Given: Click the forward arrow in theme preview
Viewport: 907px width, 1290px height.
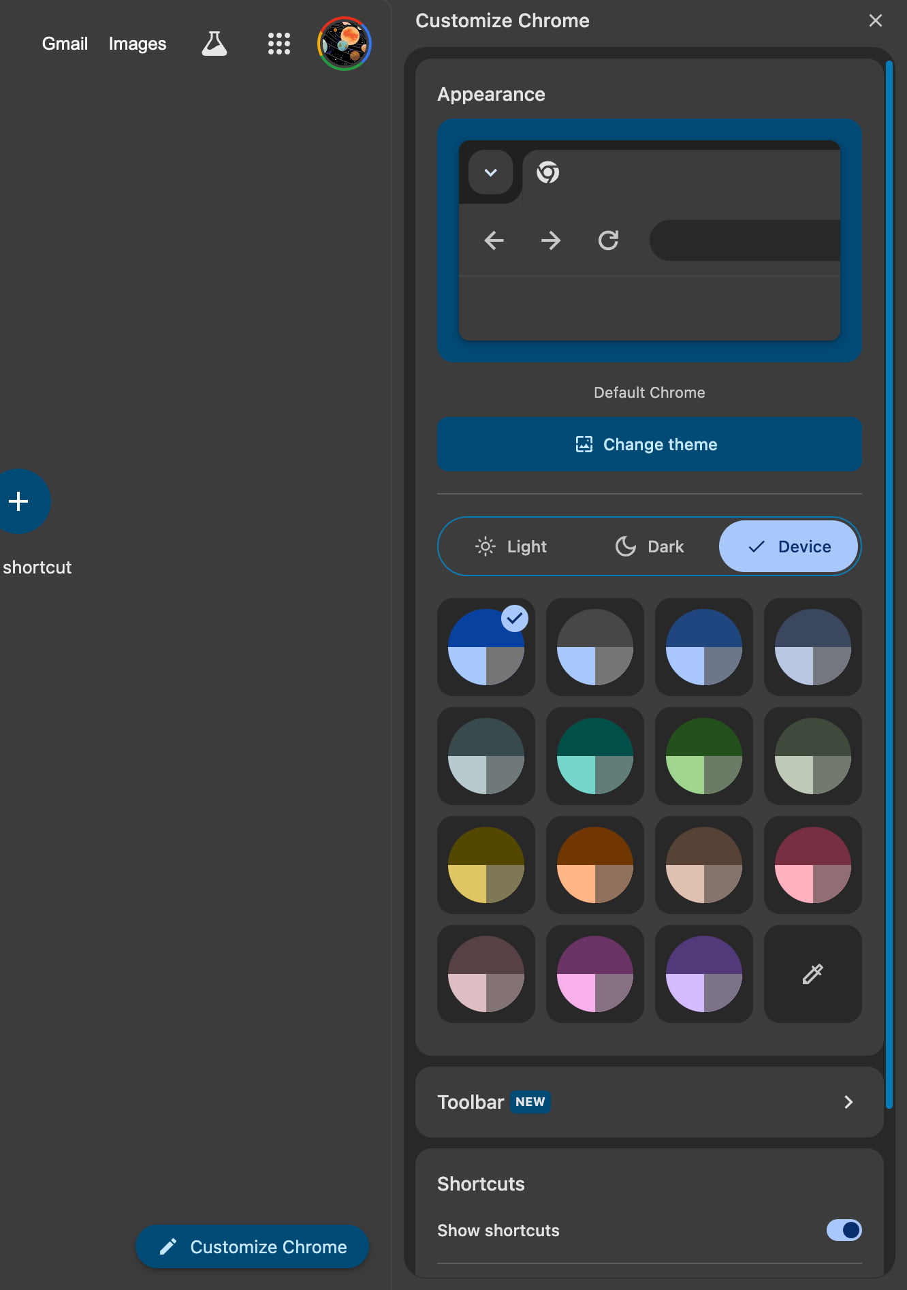Looking at the screenshot, I should tap(550, 240).
